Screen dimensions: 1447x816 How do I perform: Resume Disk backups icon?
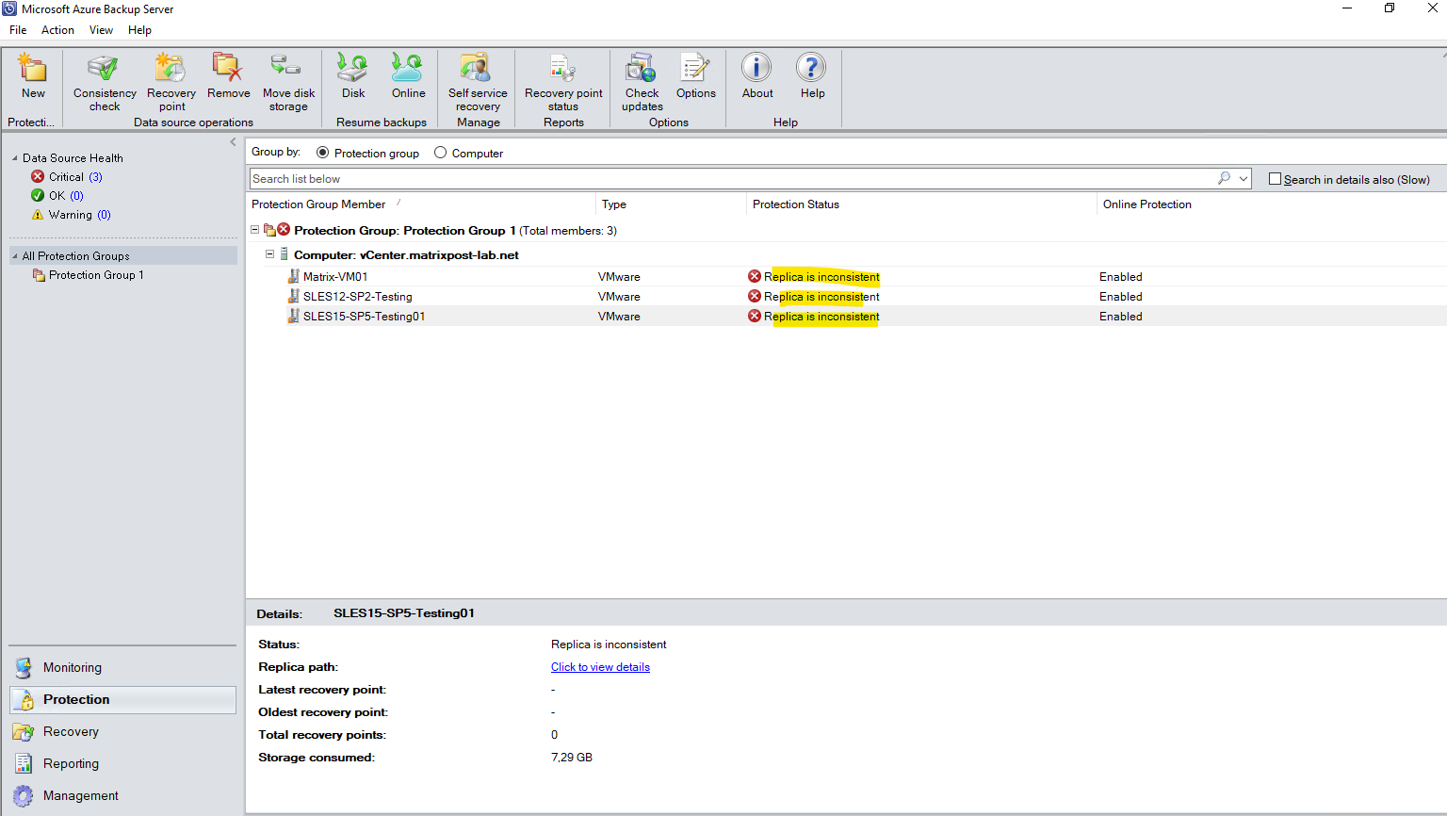353,68
